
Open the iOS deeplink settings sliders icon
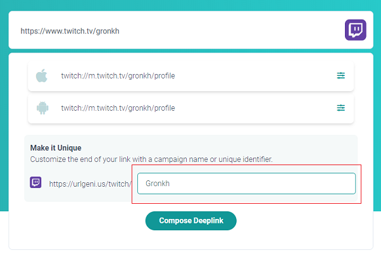(x=340, y=75)
